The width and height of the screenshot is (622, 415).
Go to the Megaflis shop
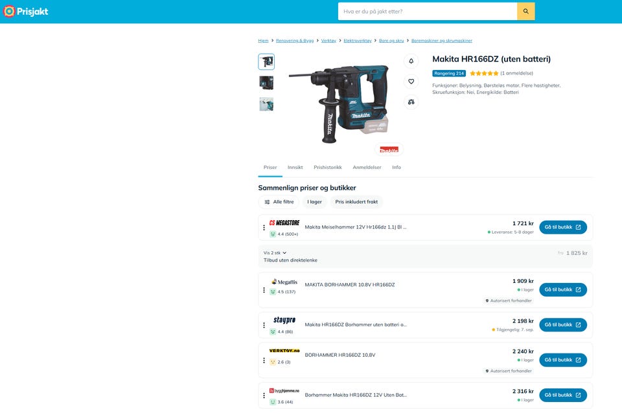[563, 290]
